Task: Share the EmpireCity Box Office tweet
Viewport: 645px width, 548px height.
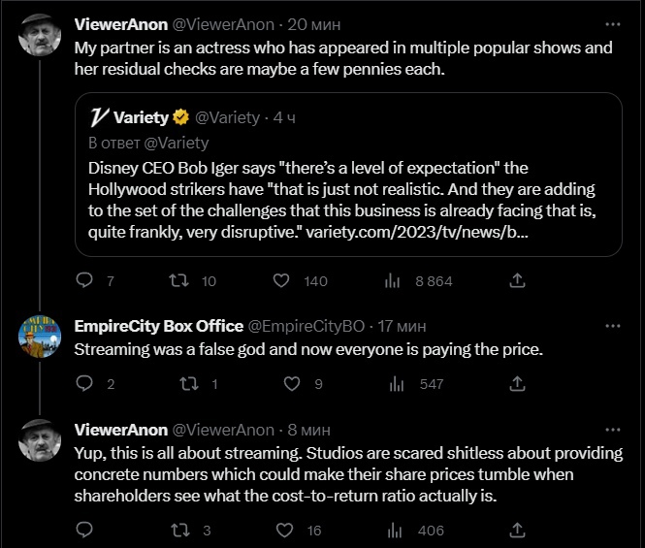Action: [x=517, y=383]
